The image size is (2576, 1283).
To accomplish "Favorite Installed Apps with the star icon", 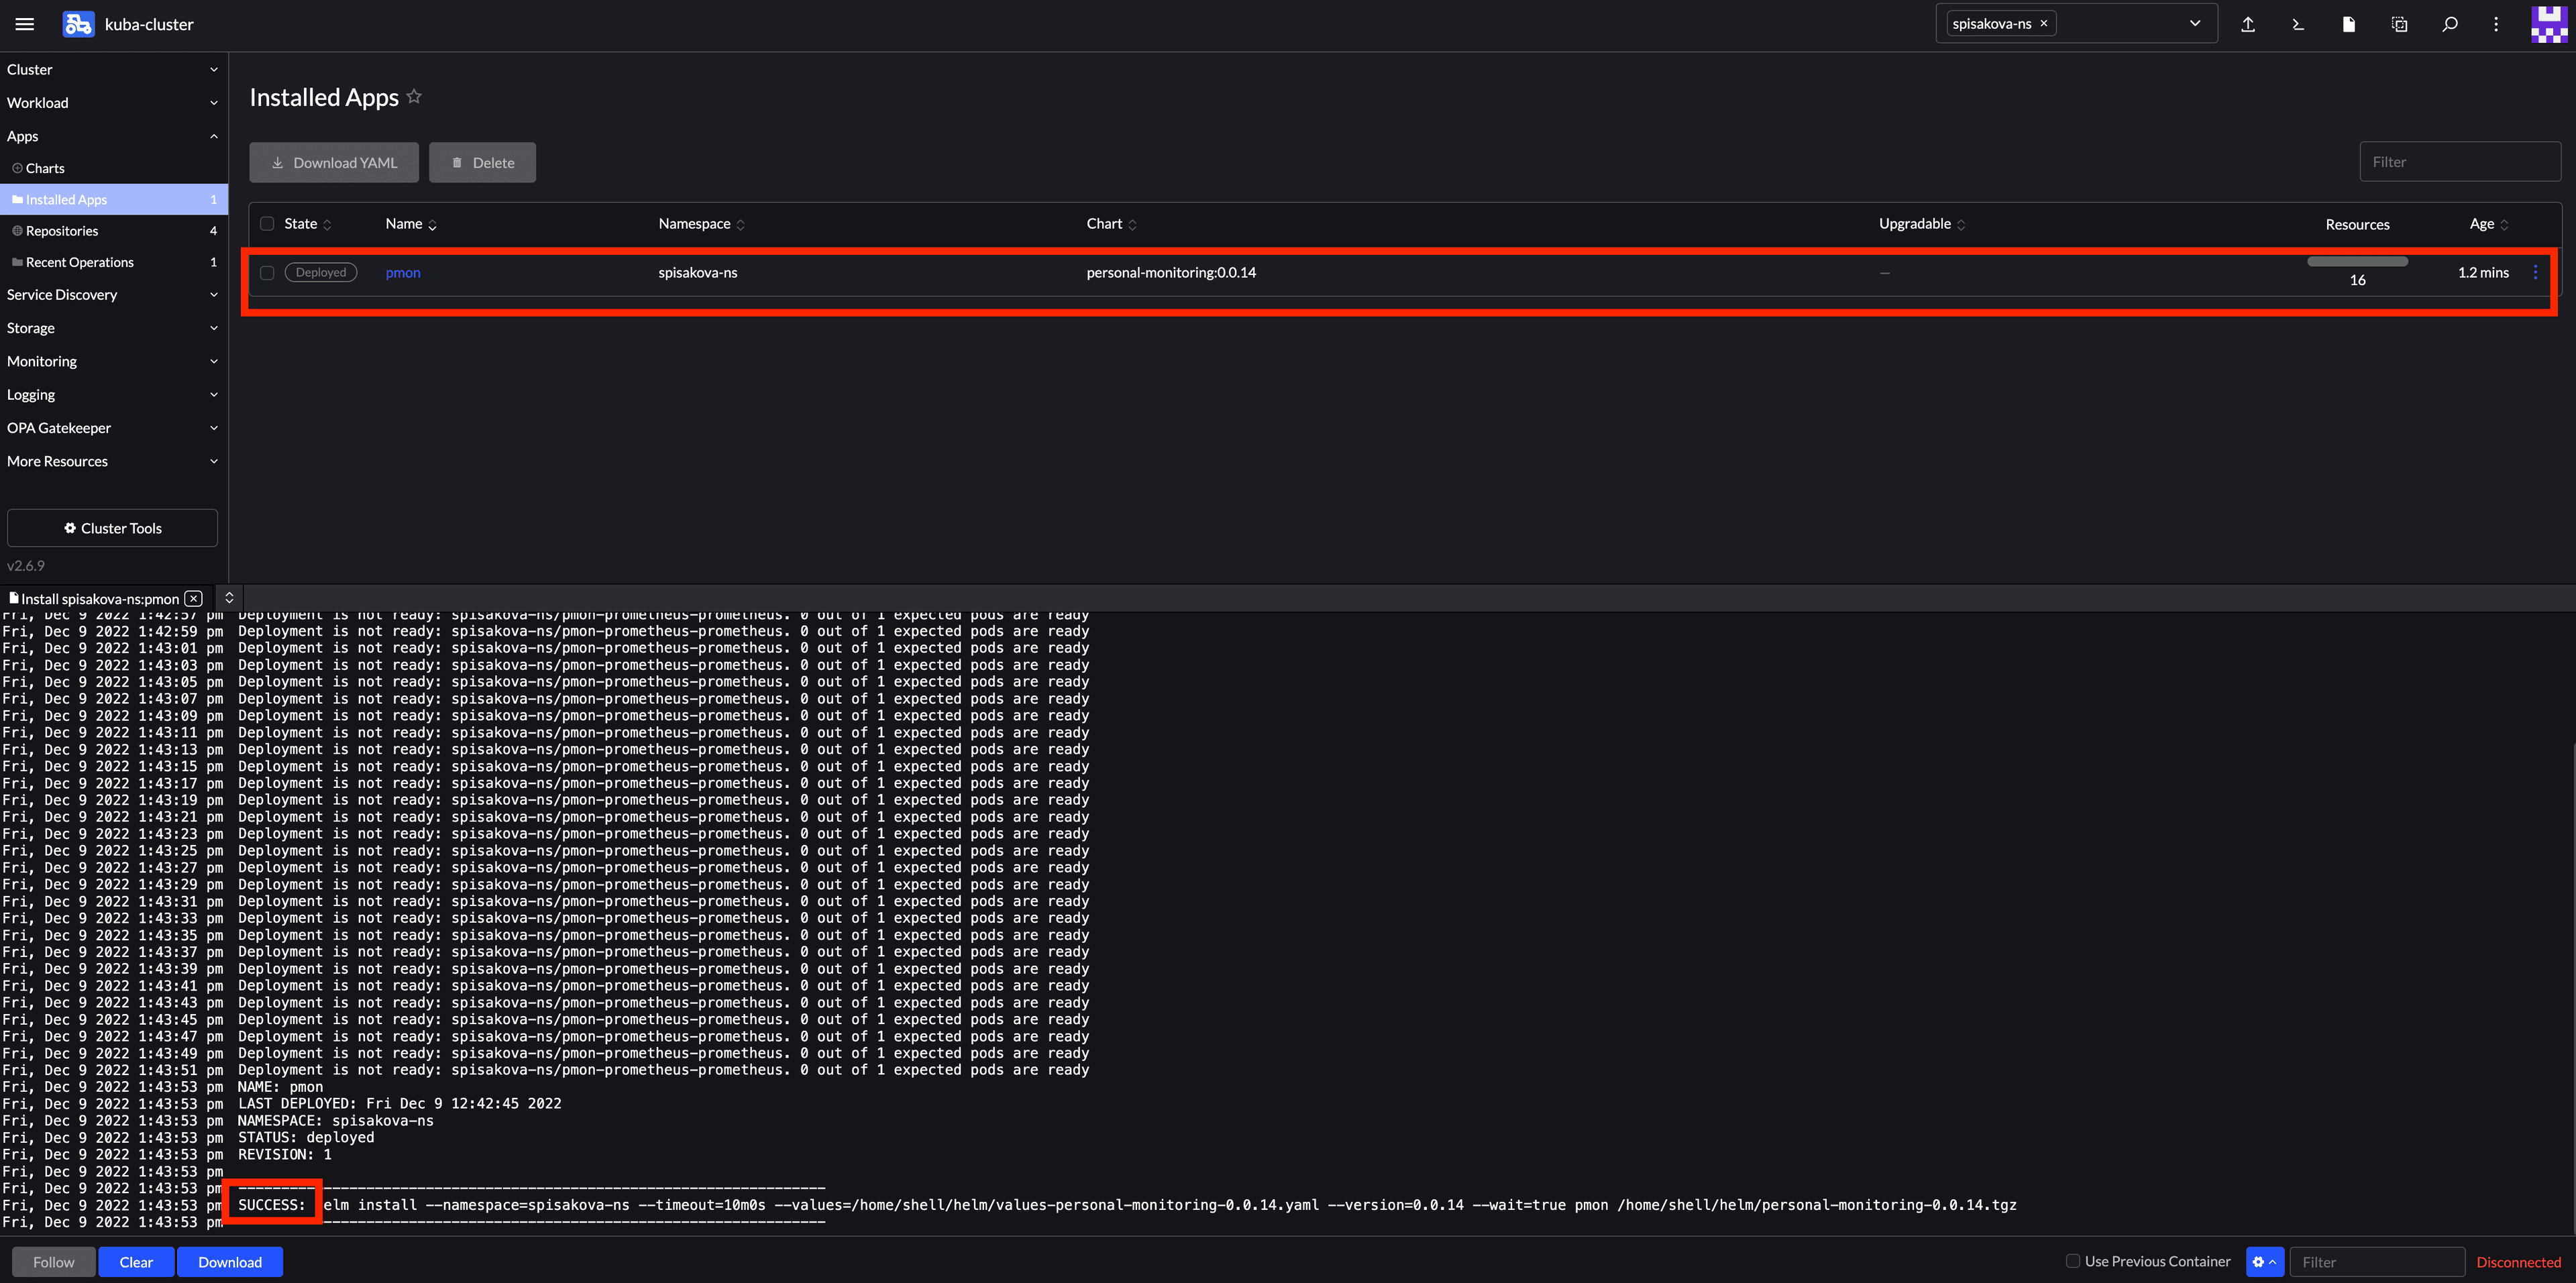I will 414,97.
